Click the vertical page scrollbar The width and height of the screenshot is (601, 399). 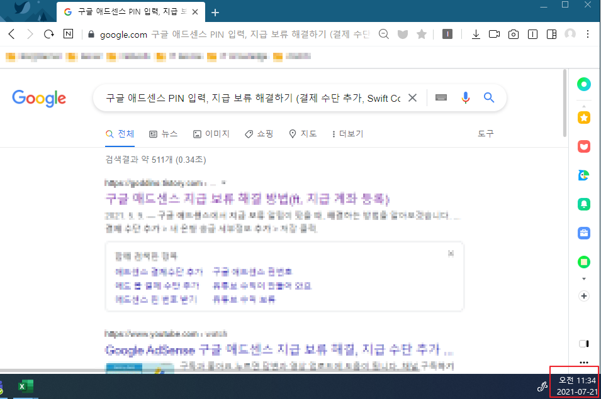tap(564, 103)
